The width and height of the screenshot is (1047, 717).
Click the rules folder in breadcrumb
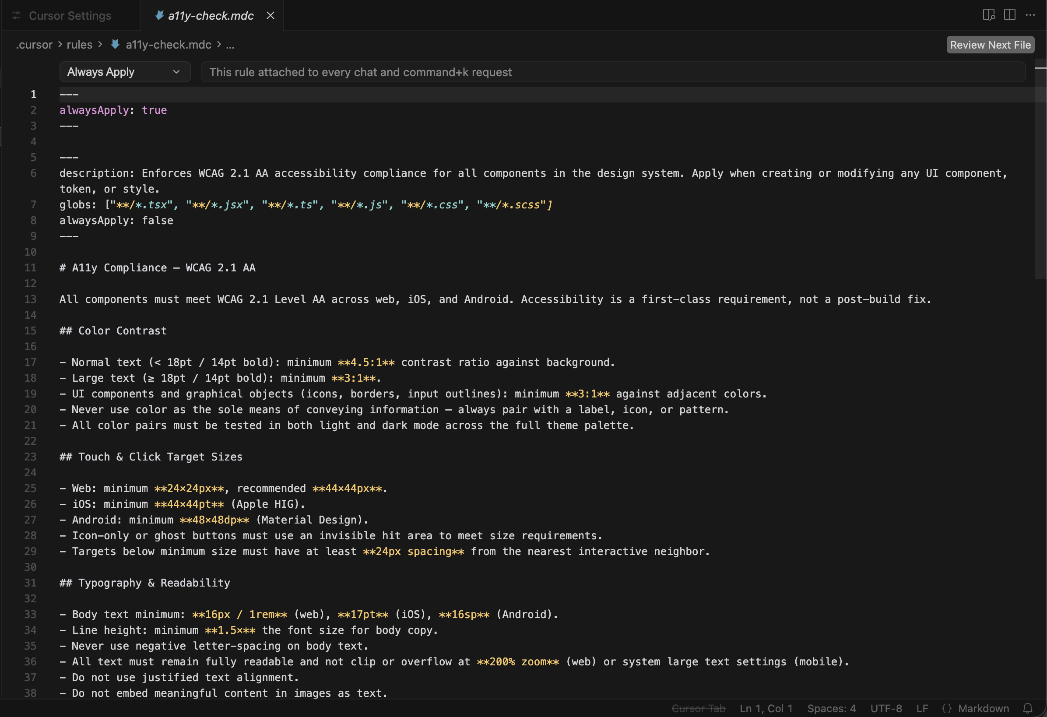coord(79,45)
